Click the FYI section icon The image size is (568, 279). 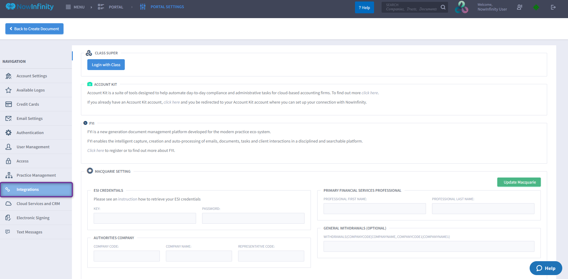pos(85,123)
